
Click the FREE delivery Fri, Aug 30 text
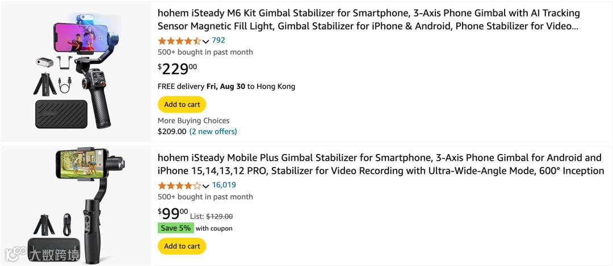[226, 87]
